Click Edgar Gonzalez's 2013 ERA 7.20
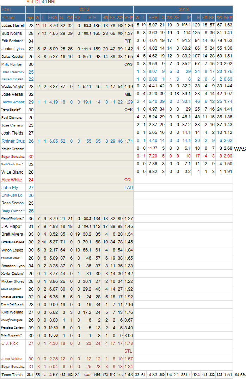This screenshot has width=246, height=379. [153, 156]
